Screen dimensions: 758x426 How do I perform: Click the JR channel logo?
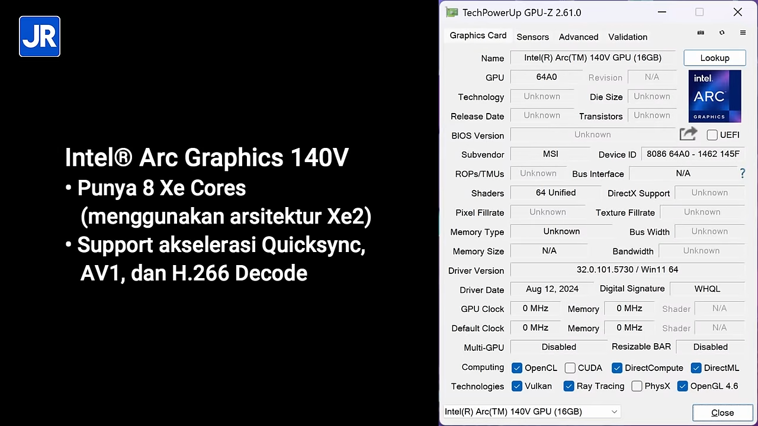[40, 37]
